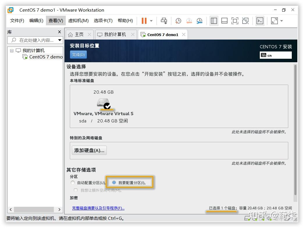Open the 帮助(H) menu
This screenshot has height=228, width=304.
pyautogui.click(x=125, y=21)
